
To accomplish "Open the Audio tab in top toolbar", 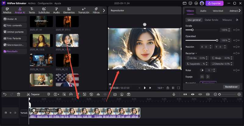I will pyautogui.click(x=56, y=11).
